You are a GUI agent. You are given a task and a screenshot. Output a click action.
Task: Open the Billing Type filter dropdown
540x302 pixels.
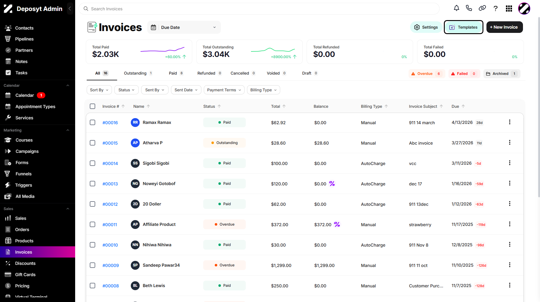point(263,90)
